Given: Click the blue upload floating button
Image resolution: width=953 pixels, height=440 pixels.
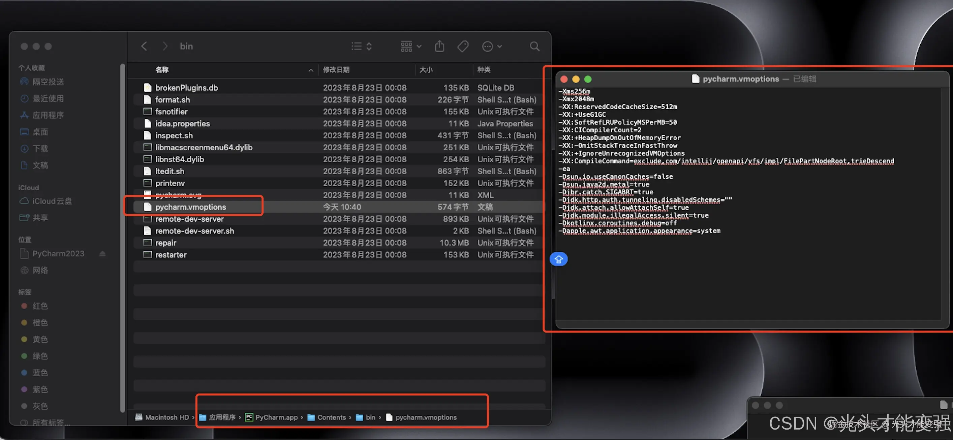Looking at the screenshot, I should click(558, 259).
